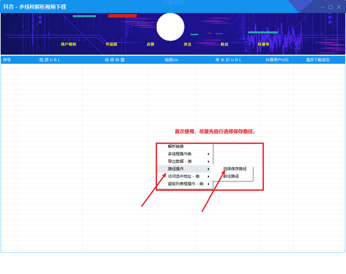Click the 抖音用户UID column header
Image resolution: width=346 pixels, height=274 pixels.
[x=277, y=60]
